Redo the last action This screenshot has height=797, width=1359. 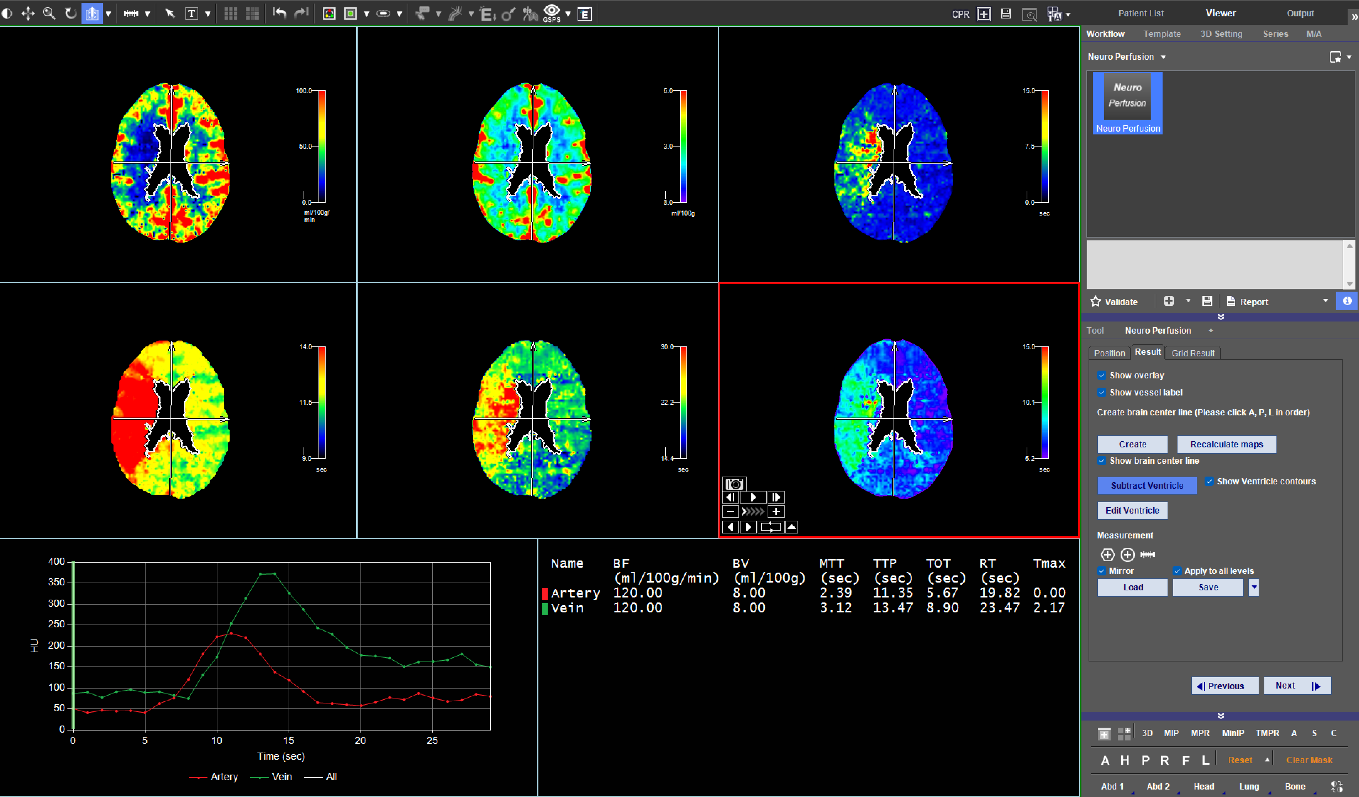(300, 14)
